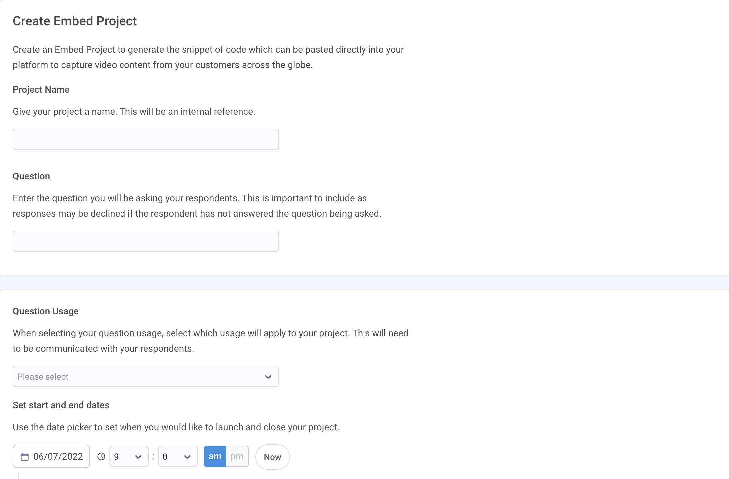729x479 pixels.
Task: Click 'Give your project a name' helper text
Action: click(134, 112)
